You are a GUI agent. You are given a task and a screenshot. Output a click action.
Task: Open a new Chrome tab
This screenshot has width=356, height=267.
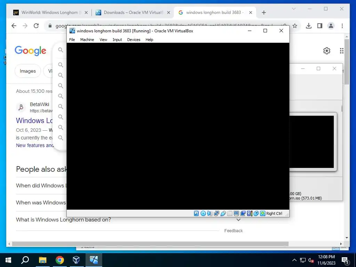point(264,13)
